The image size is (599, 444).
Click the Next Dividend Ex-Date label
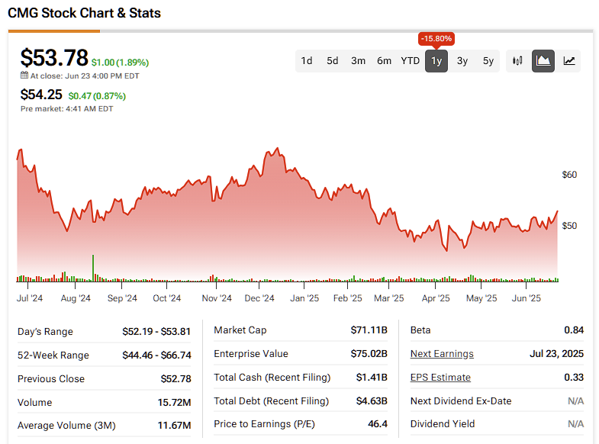click(x=461, y=401)
